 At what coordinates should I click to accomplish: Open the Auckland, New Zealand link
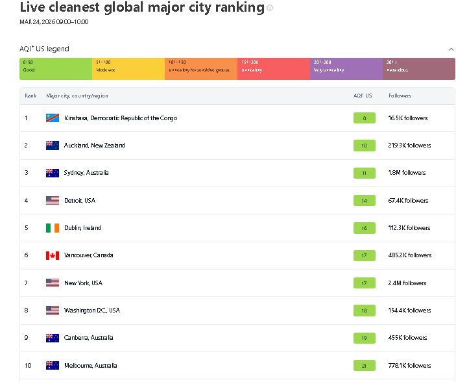click(94, 146)
